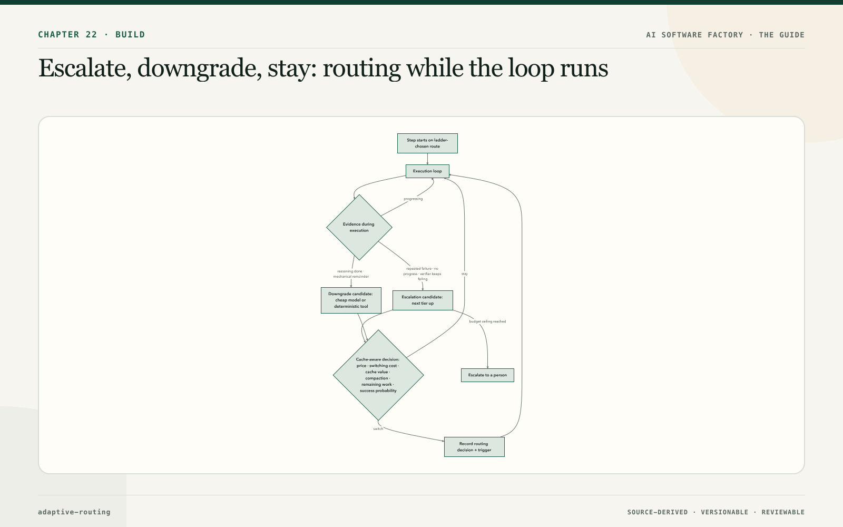Select the 'Downgrade candidate' box
This screenshot has height=527, width=843.
[351, 300]
